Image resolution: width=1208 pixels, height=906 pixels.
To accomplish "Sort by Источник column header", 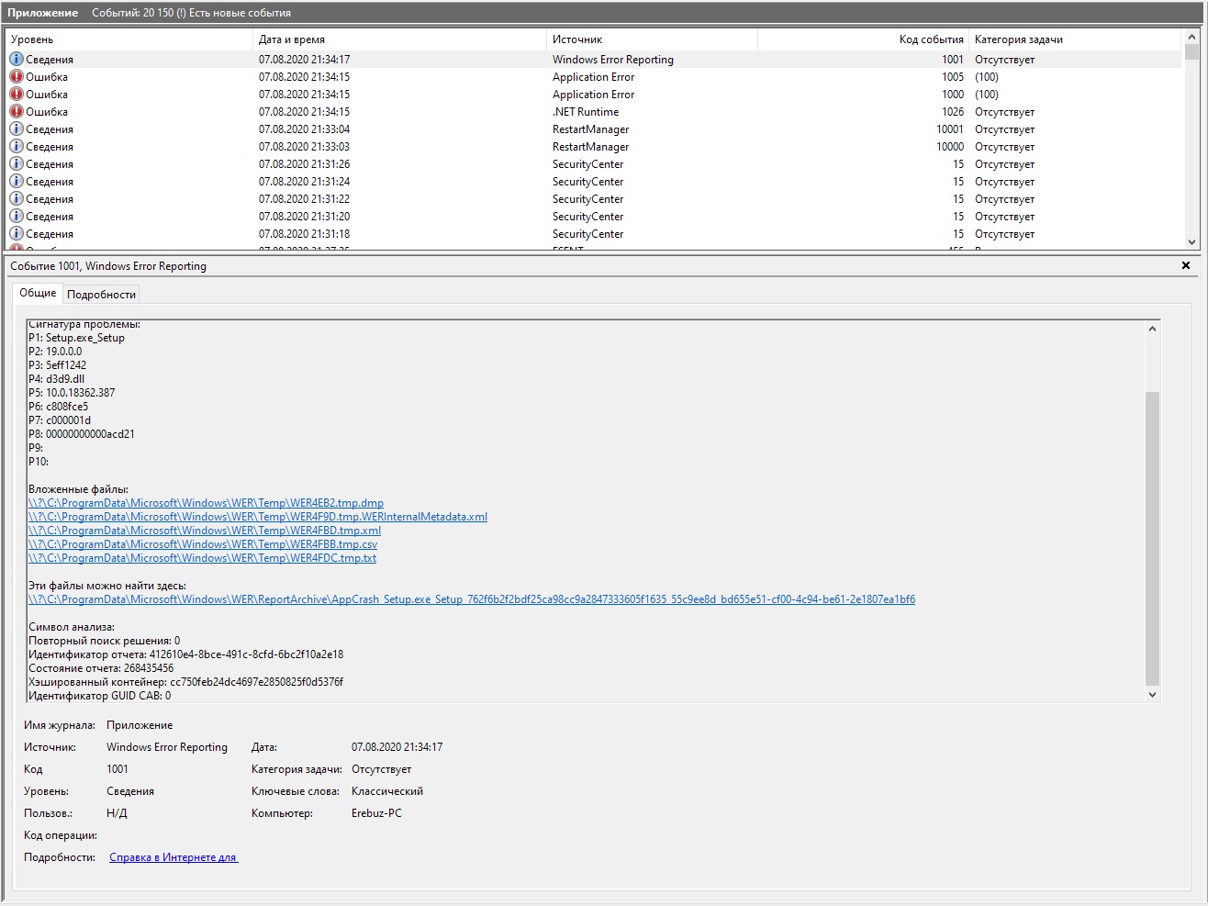I will [x=652, y=39].
